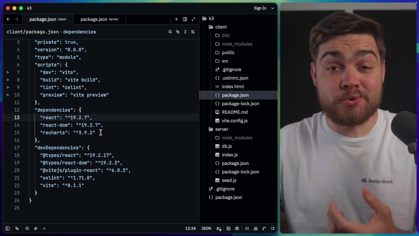Open terminal panel icon
This screenshot has height=236, width=419.
pos(228,228)
